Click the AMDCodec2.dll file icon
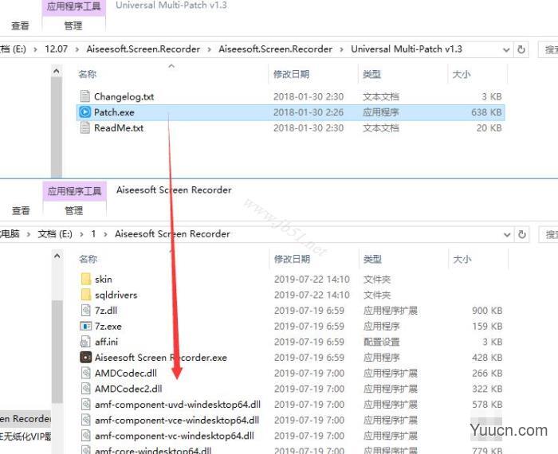Image resolution: width=558 pixels, height=454 pixels. coord(86,389)
